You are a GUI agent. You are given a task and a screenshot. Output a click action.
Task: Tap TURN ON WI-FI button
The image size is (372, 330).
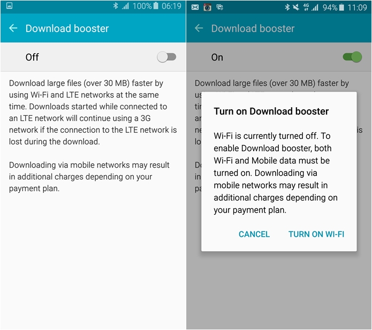pyautogui.click(x=316, y=234)
